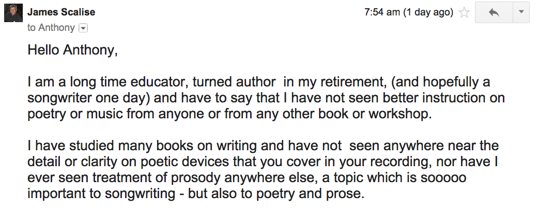Click the line starting "songwriter one day)"
Image resolution: width=538 pixels, height=212 pixels.
point(266,98)
